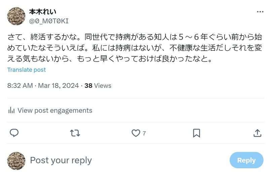This screenshot has height=173, width=269.
Task: Like the post with the heart icon
Action: 136,133
